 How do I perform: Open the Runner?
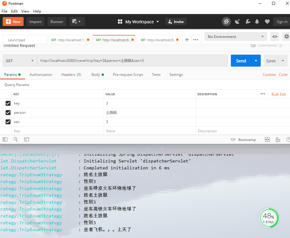click(57, 22)
